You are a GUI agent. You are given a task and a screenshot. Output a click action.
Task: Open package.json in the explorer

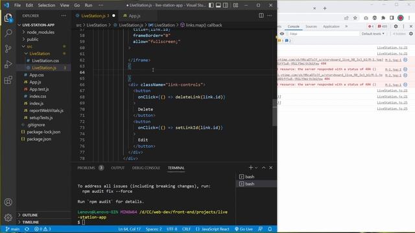pyautogui.click(x=39, y=139)
